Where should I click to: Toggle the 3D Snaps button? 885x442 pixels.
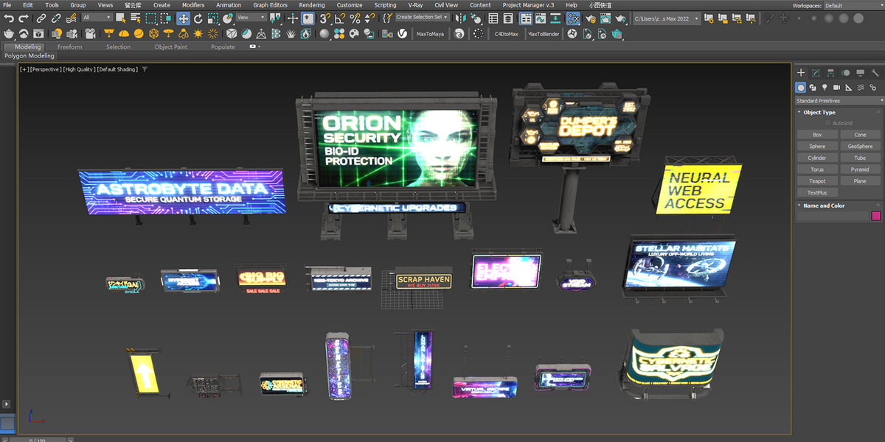(324, 18)
